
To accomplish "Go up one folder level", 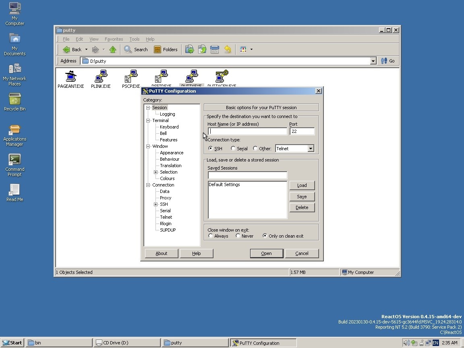I will click(x=113, y=50).
